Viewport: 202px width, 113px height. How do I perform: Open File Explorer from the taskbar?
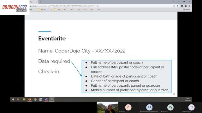click(x=24, y=100)
